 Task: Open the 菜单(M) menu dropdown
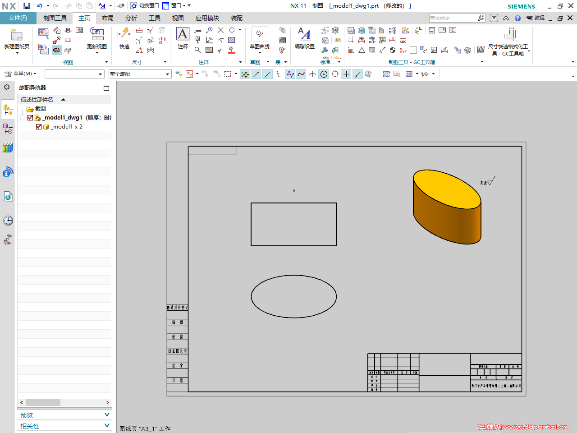tap(21, 74)
